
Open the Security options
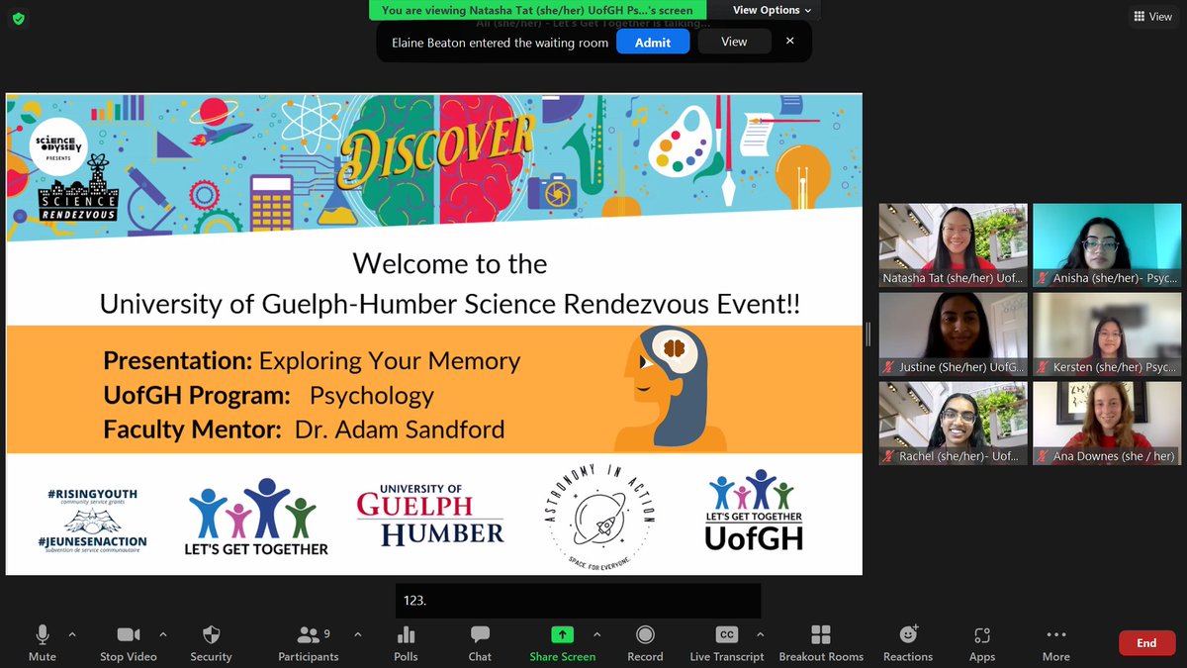click(211, 642)
